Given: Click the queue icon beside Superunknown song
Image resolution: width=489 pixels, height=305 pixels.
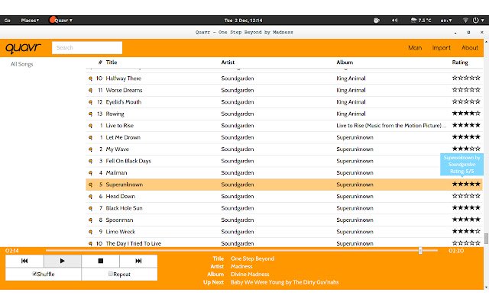Looking at the screenshot, I should click(90, 185).
